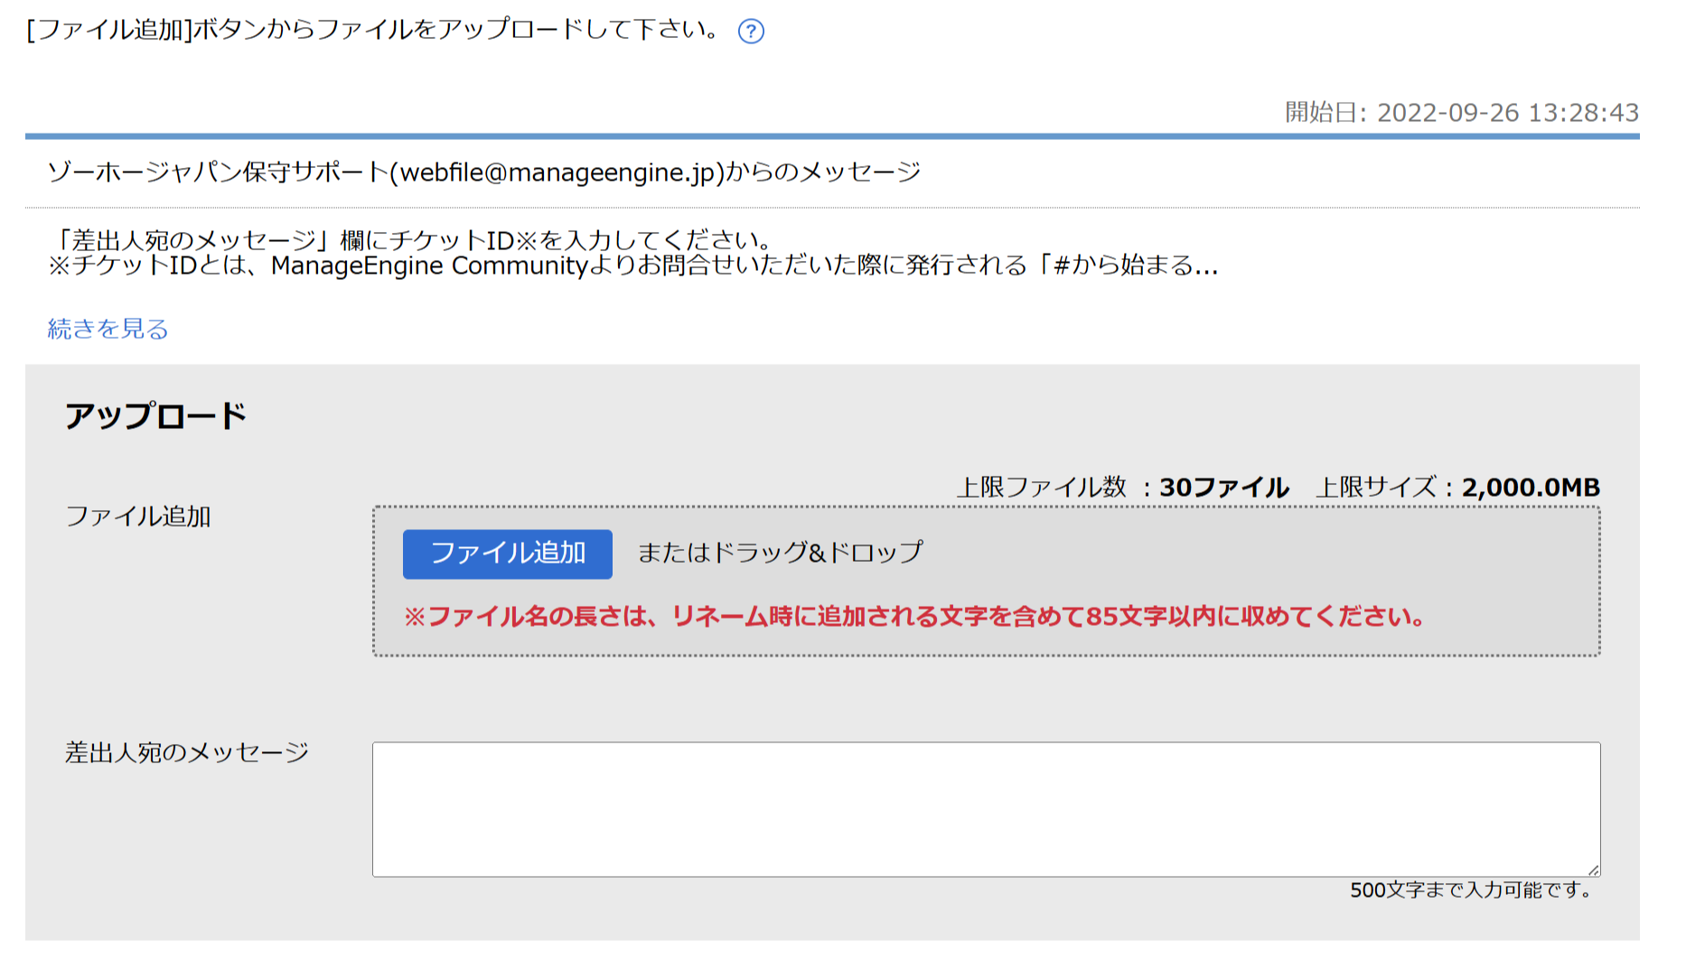This screenshot has height=978, width=1686.
Task: Click the チケットID※を入力してください message line
Action: (x=412, y=240)
